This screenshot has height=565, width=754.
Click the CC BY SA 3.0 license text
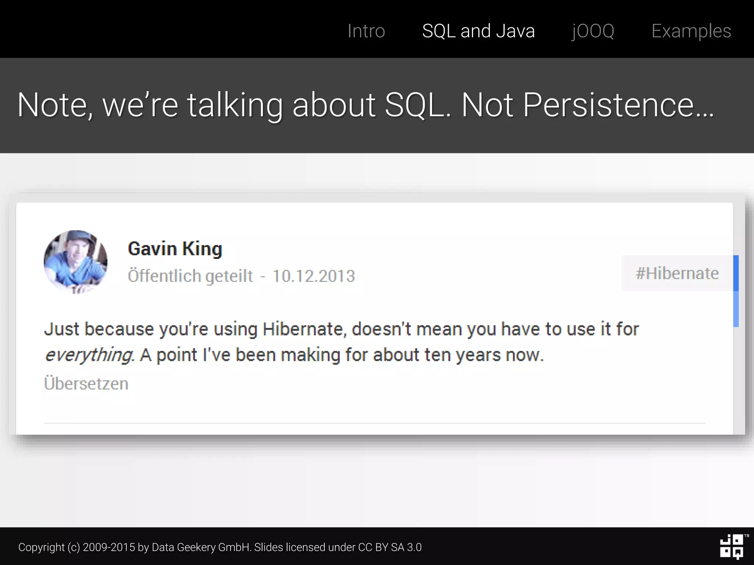(x=390, y=547)
